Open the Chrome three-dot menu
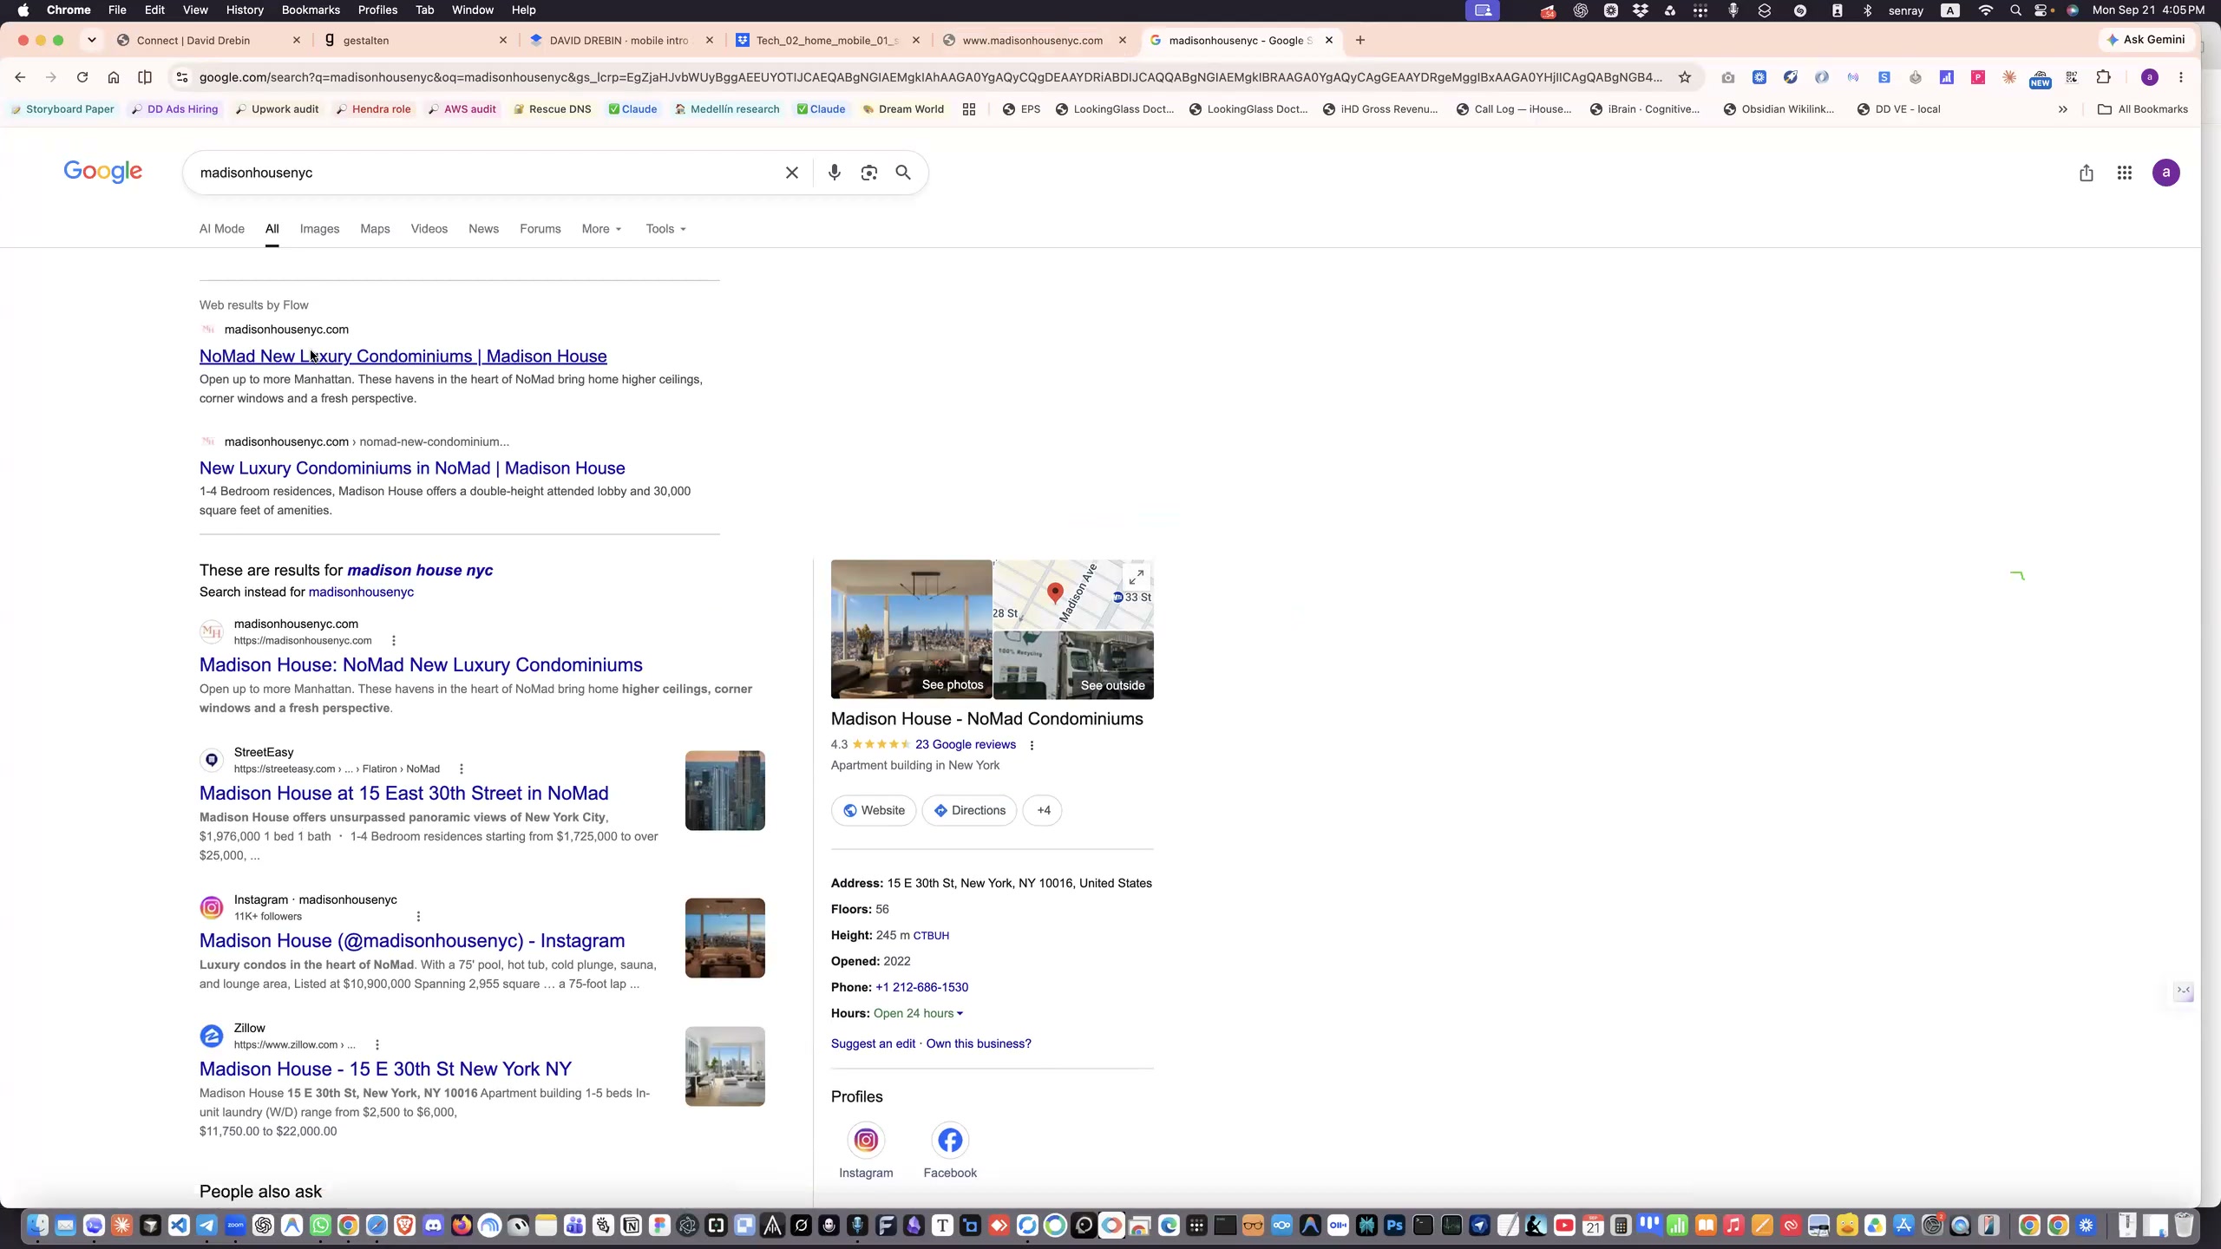Viewport: 2221px width, 1249px height. tap(2180, 77)
